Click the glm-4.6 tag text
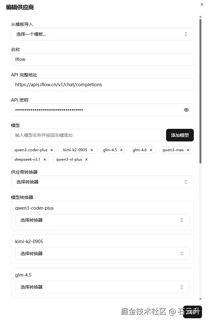Screen dimensions: 208x323 tap(140, 150)
